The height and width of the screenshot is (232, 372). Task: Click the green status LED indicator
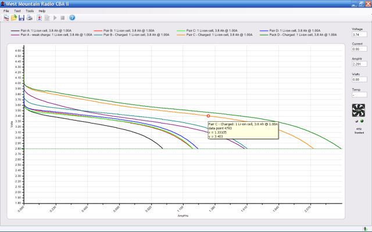click(362, 121)
